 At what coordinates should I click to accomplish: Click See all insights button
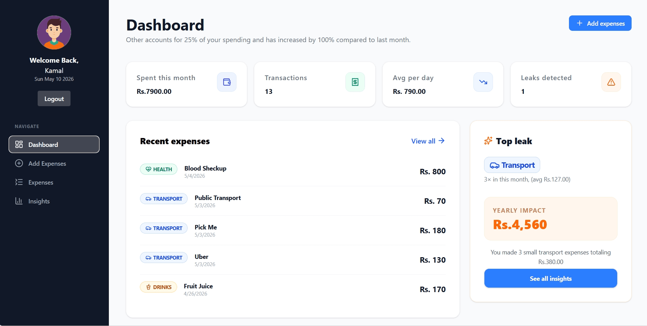click(x=551, y=278)
